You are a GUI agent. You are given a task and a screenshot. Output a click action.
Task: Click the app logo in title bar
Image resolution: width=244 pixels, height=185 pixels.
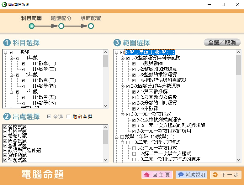click(x=4, y=4)
